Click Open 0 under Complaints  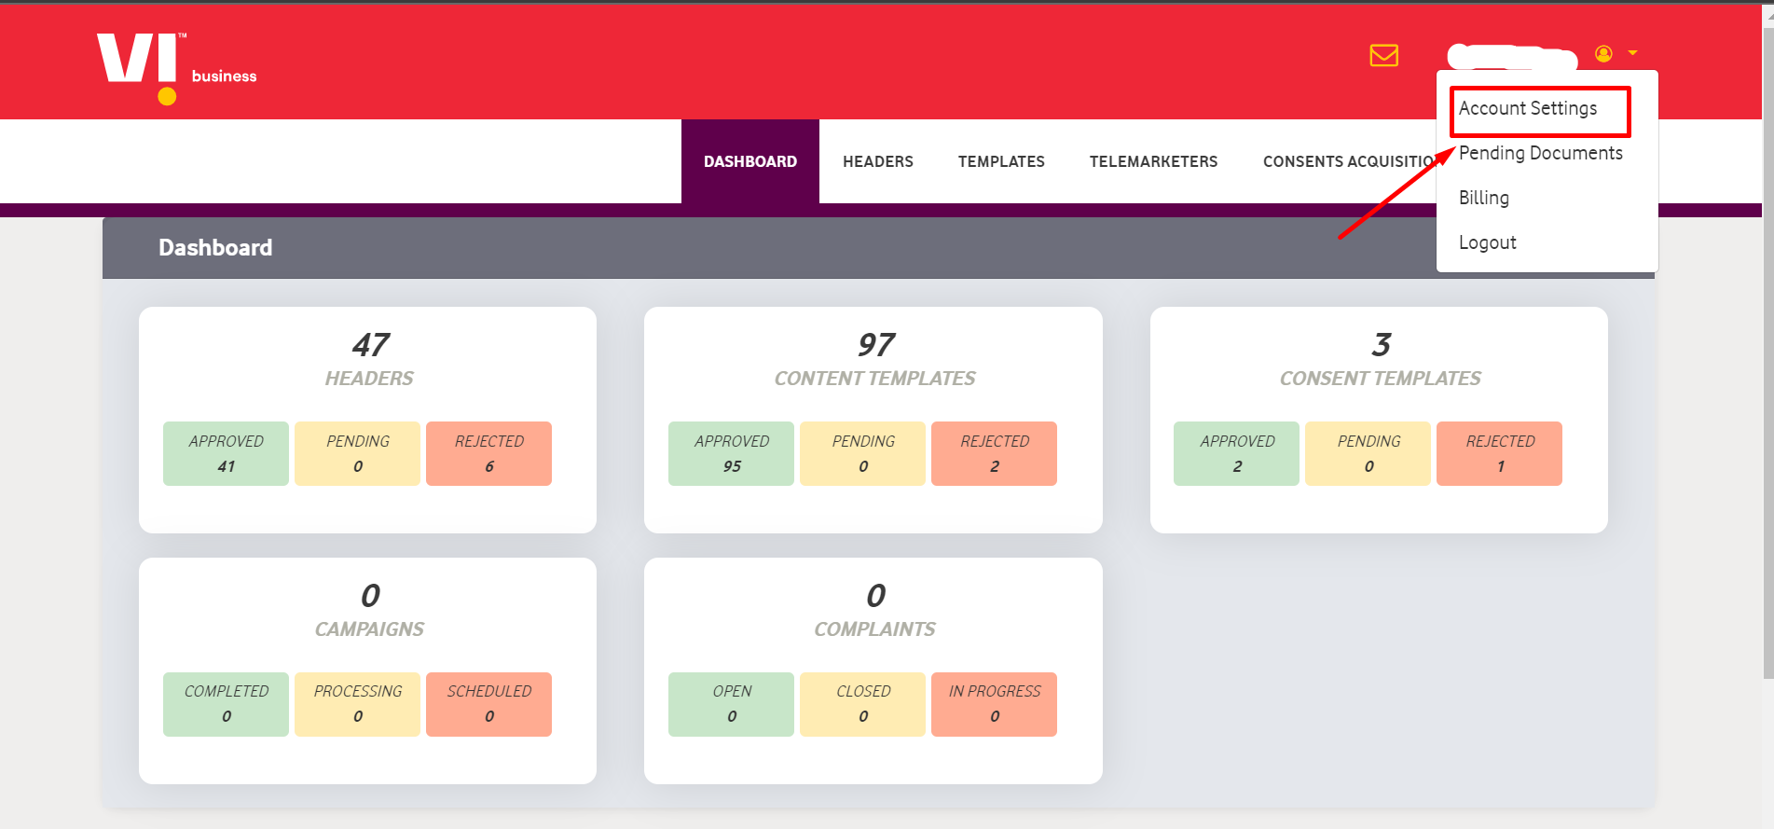point(731,704)
